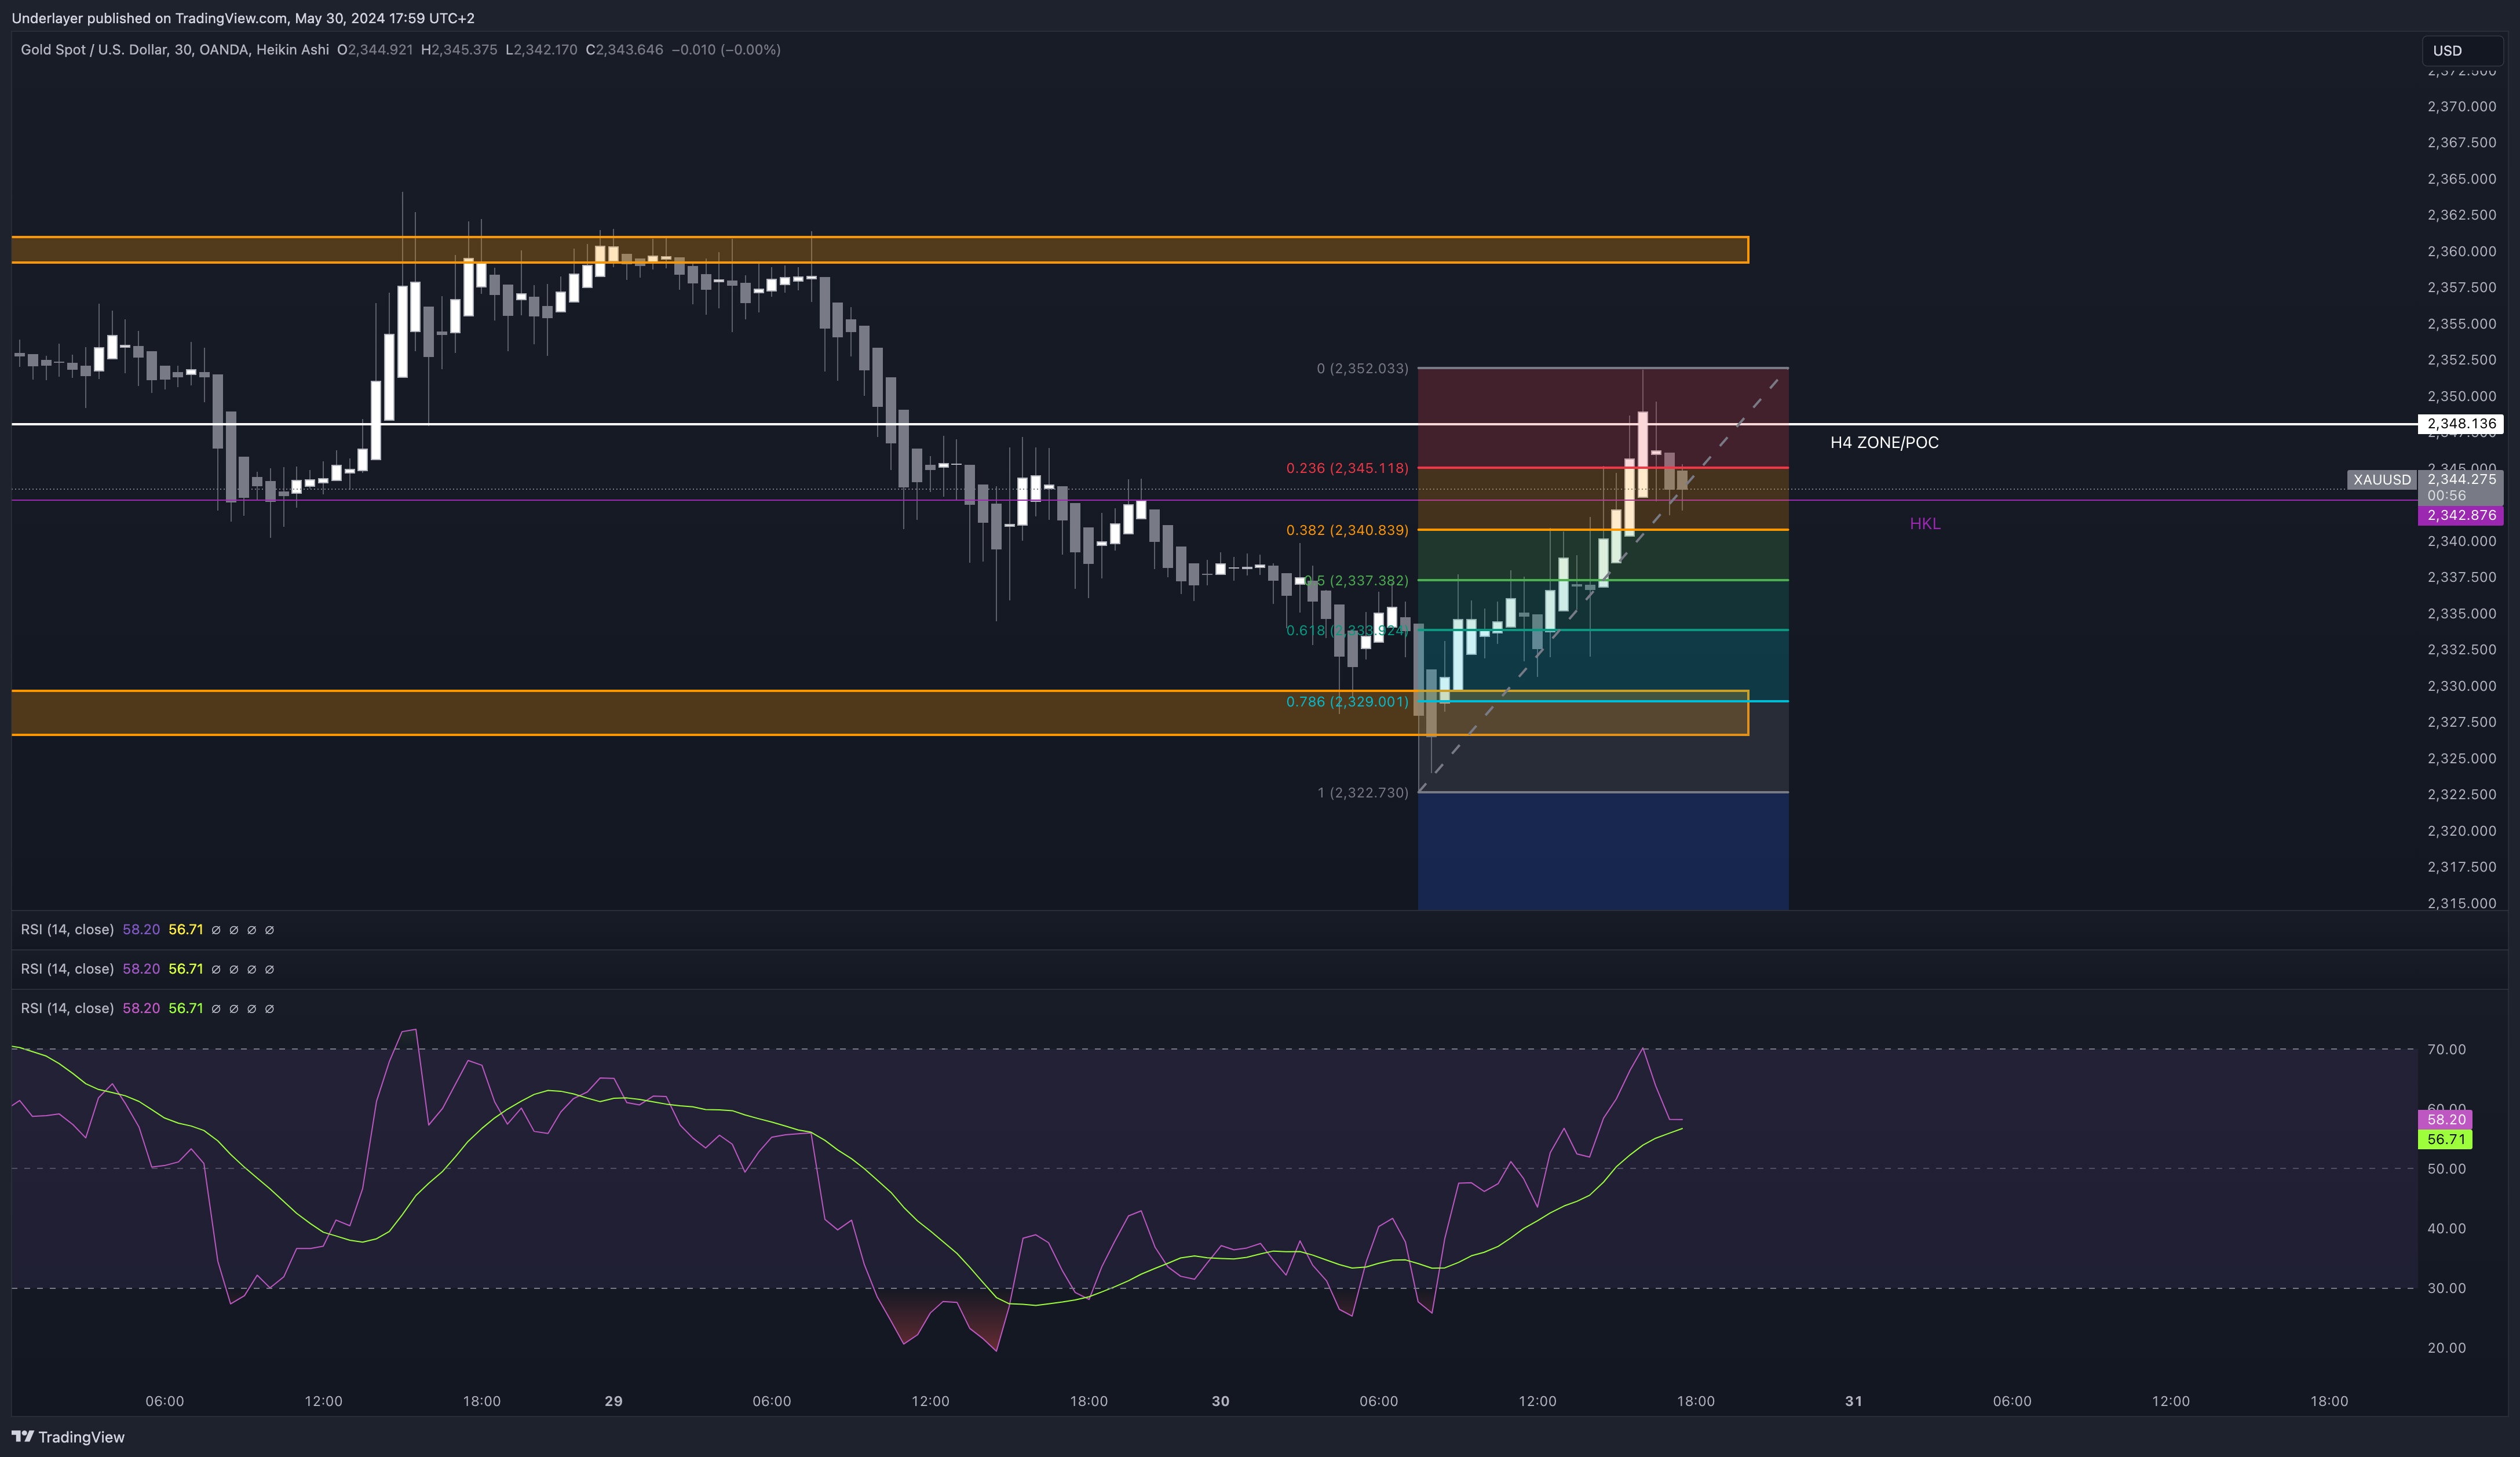Select the magenta 2,342.876 price label
Image resolution: width=2520 pixels, height=1457 pixels.
pos(2461,515)
